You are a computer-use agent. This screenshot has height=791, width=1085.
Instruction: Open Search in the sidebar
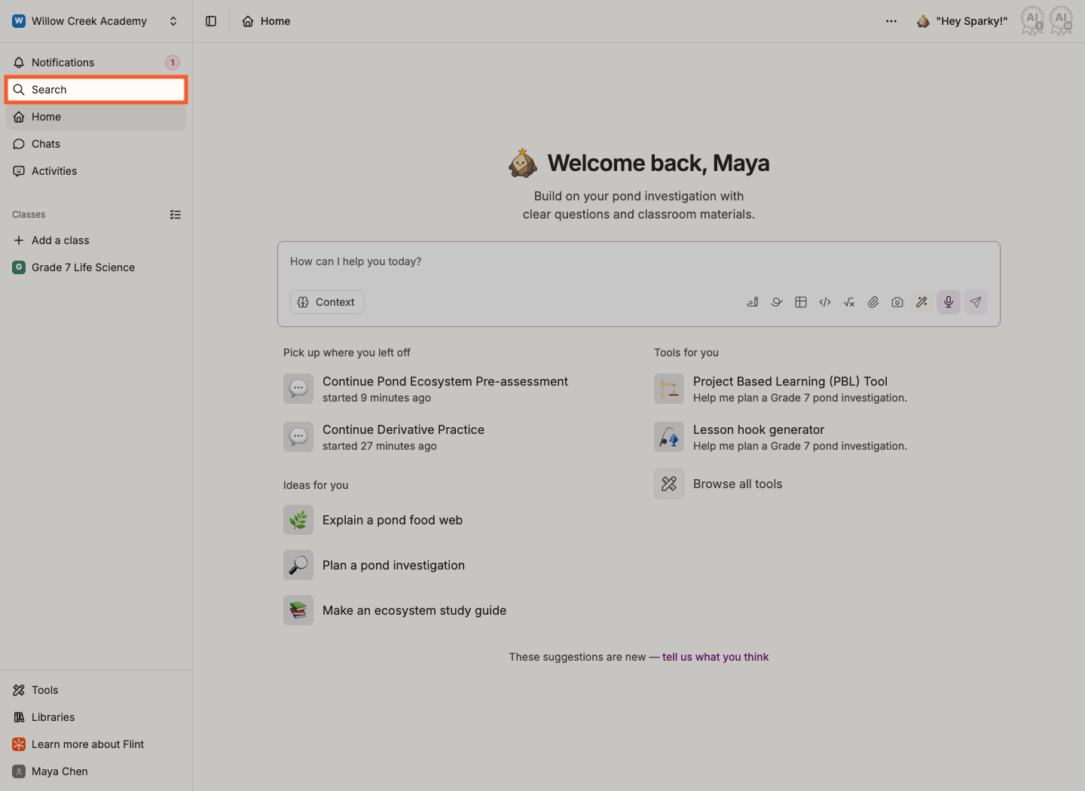coord(96,90)
